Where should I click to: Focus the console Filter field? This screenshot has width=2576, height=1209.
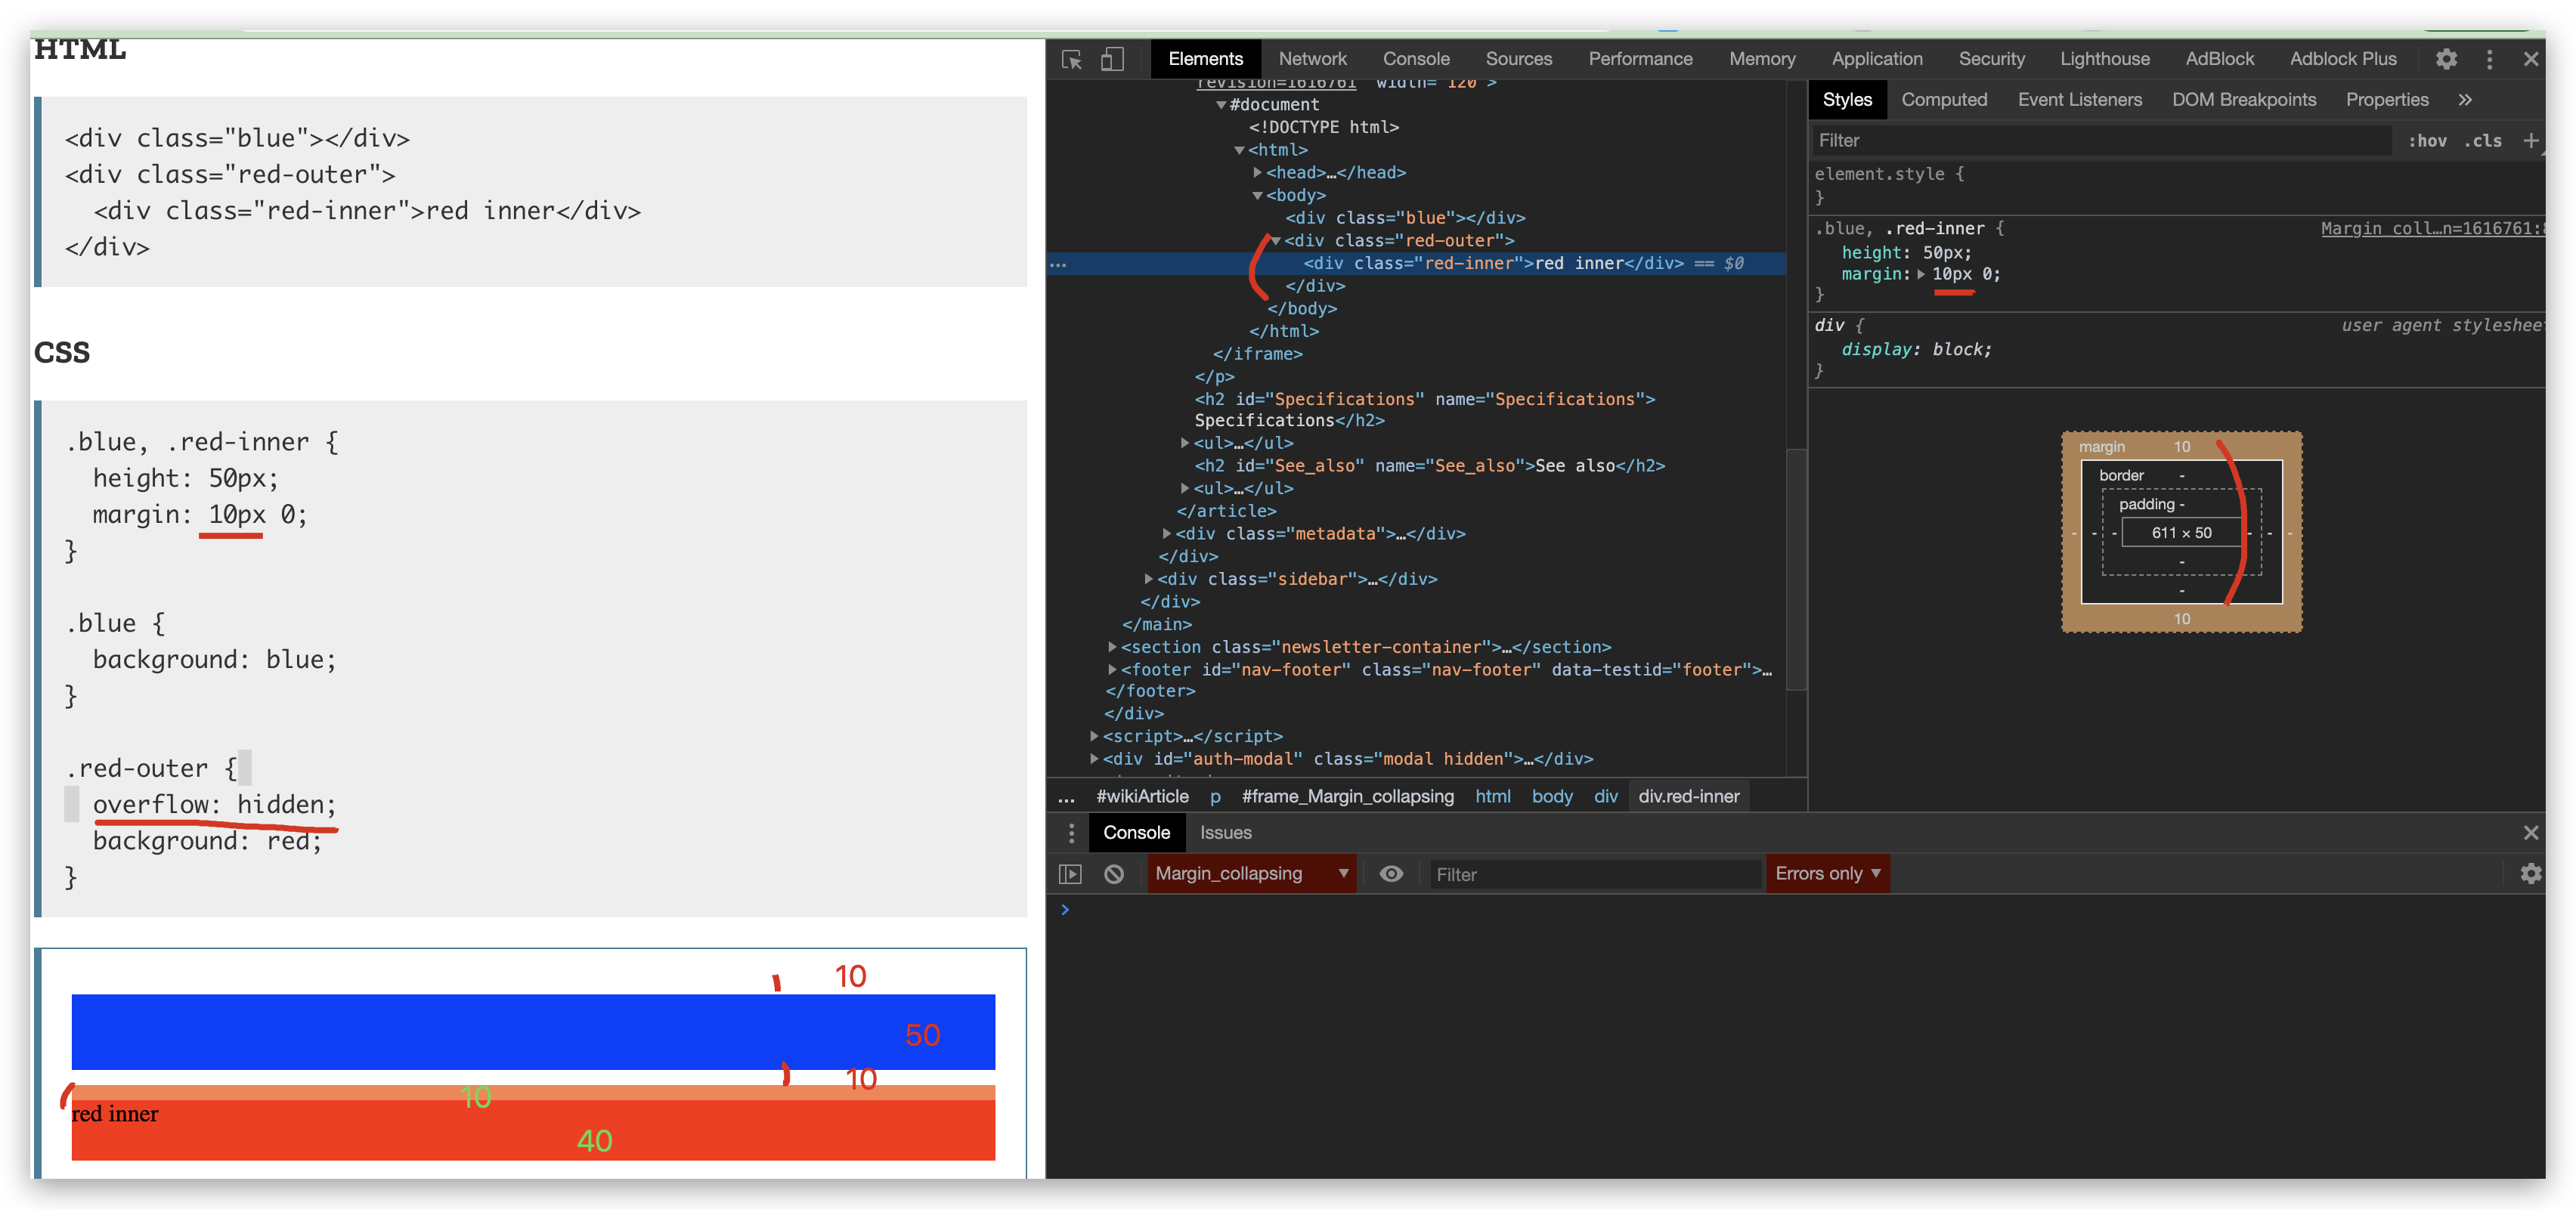point(1595,875)
